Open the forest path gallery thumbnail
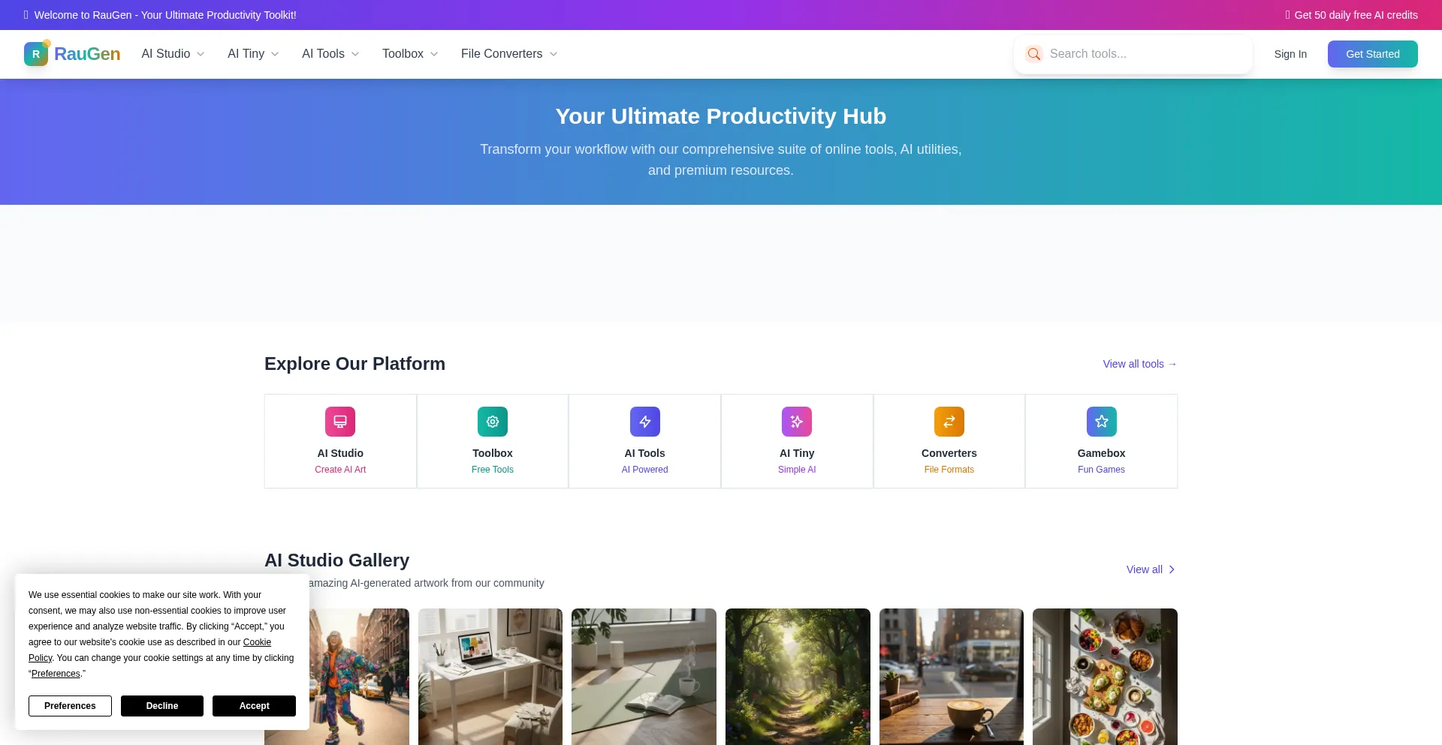 click(798, 676)
